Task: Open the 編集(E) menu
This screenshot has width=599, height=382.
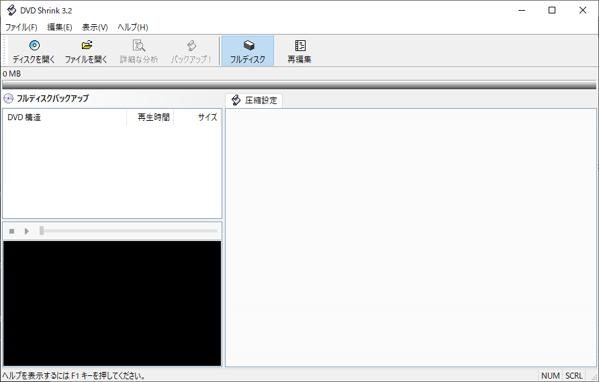Action: (x=60, y=27)
